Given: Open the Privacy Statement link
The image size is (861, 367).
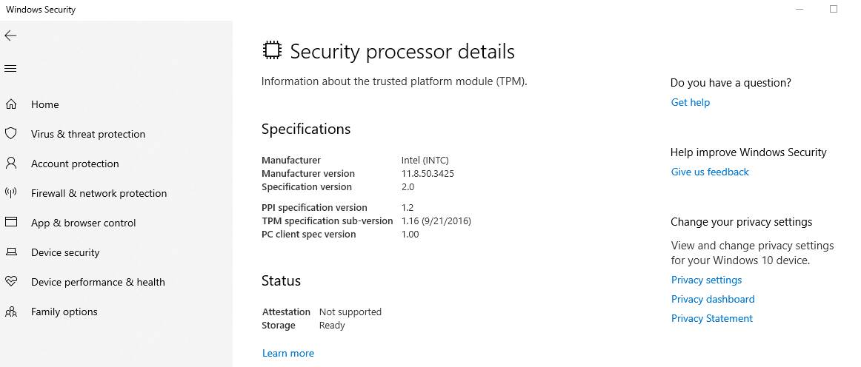Looking at the screenshot, I should coord(712,318).
